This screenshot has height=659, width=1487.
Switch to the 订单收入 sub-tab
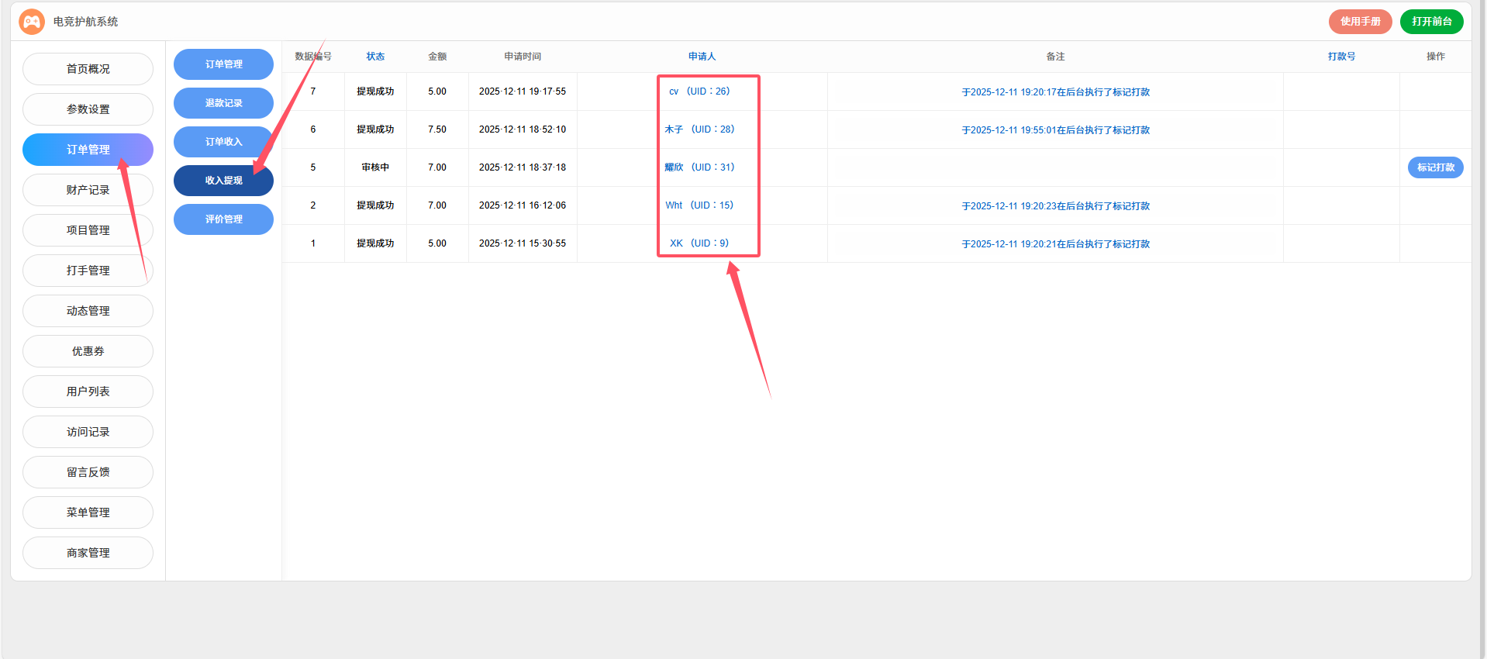(x=223, y=142)
